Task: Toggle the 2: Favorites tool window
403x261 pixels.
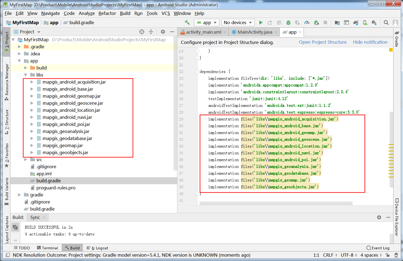Action: point(7,155)
